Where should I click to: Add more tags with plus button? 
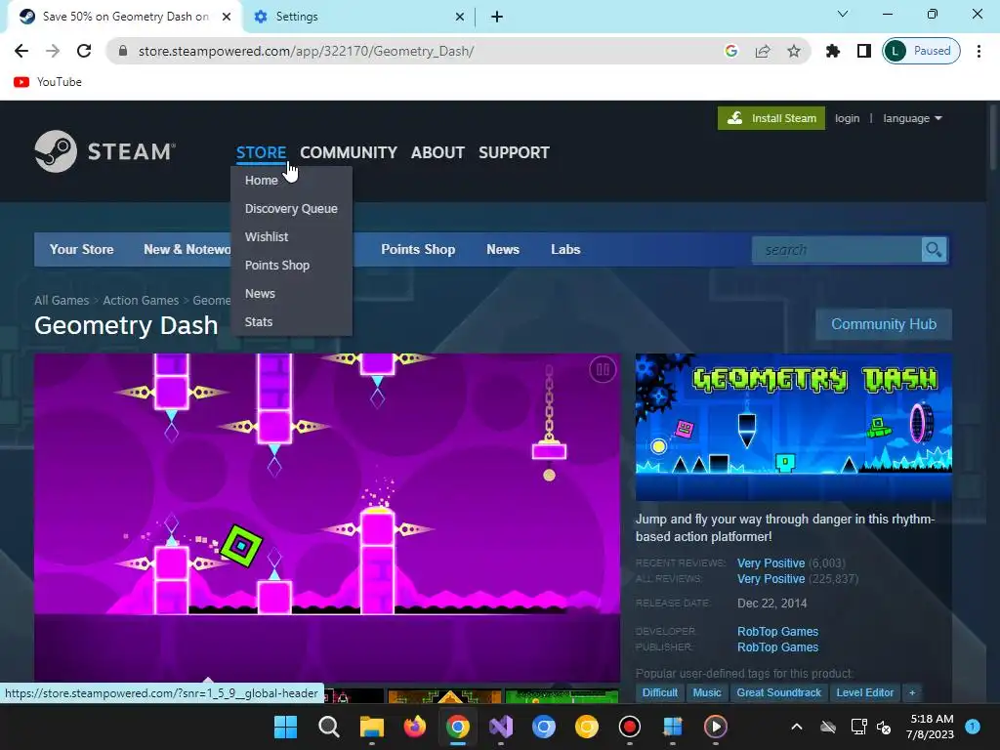tap(912, 692)
